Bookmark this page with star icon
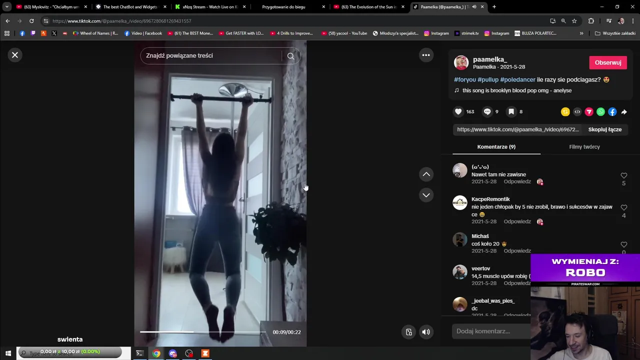 point(574,21)
